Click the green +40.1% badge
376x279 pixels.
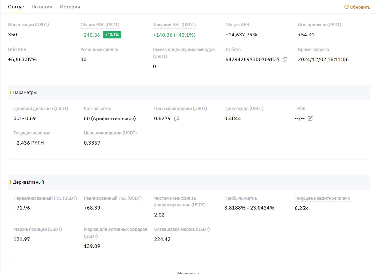click(x=112, y=35)
